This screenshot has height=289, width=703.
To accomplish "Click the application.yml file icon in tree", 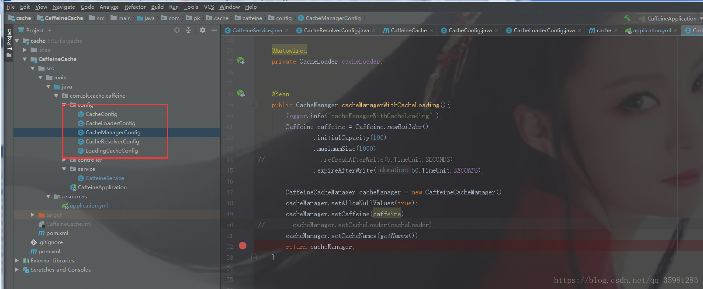I will (x=66, y=206).
